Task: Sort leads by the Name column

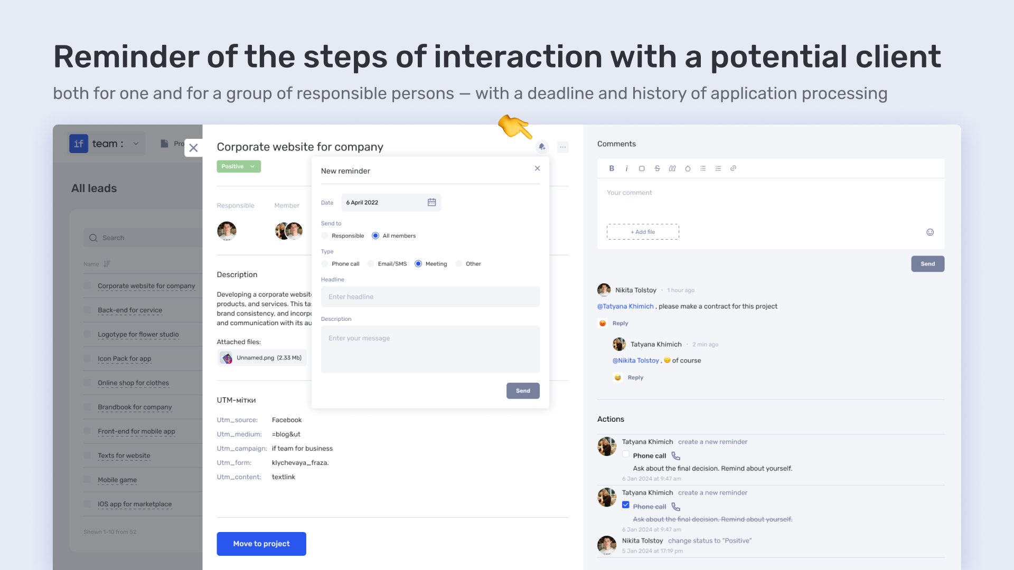Action: 97,264
